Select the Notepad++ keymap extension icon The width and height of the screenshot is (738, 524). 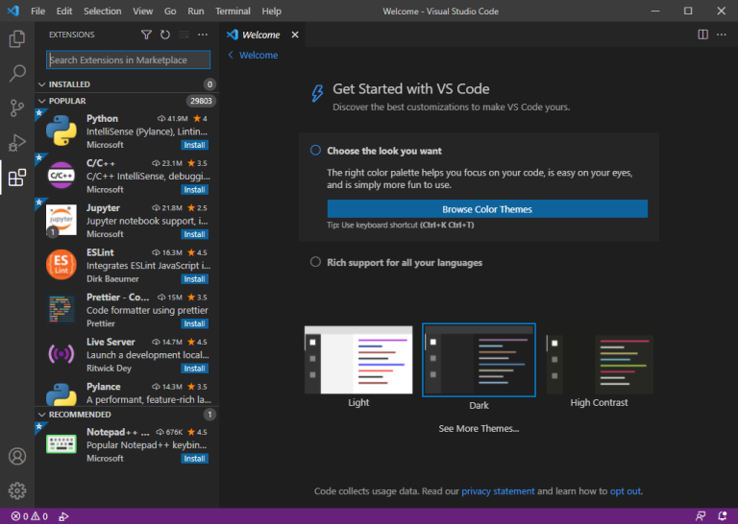click(61, 444)
